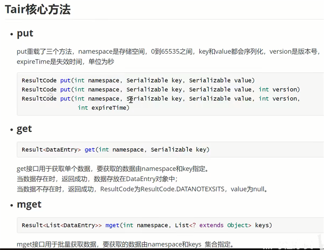Viewport: 324px width, 250px height.
Task: Click the "mget" bullet heading
Action: pos(29,205)
